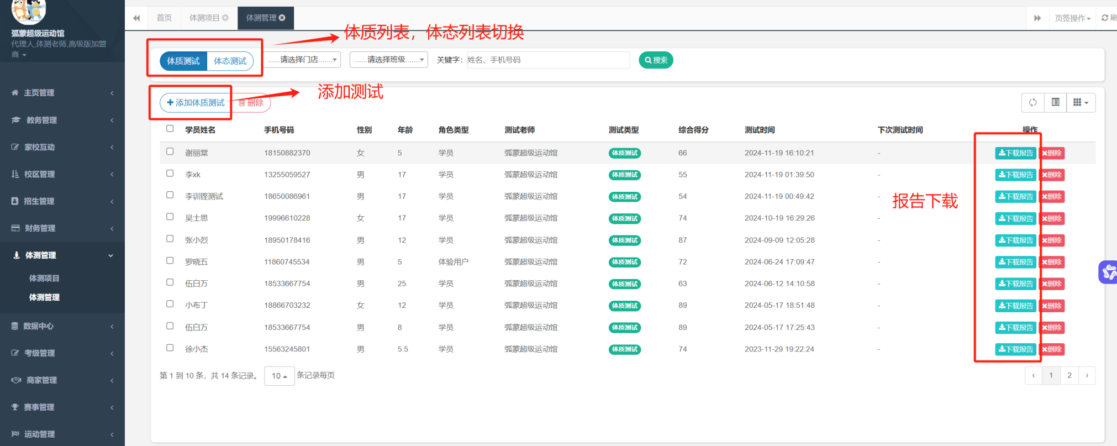Image resolution: width=1117 pixels, height=446 pixels.
Task: Open the columns grid dropdown icon
Action: pos(1080,102)
